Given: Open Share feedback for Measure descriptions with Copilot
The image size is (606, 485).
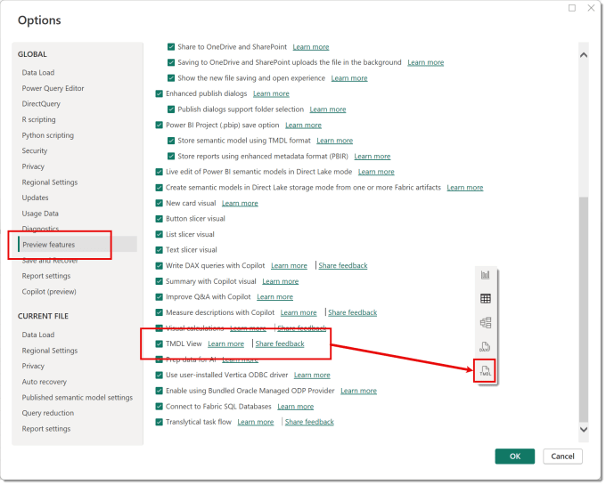Looking at the screenshot, I should 354,313.
